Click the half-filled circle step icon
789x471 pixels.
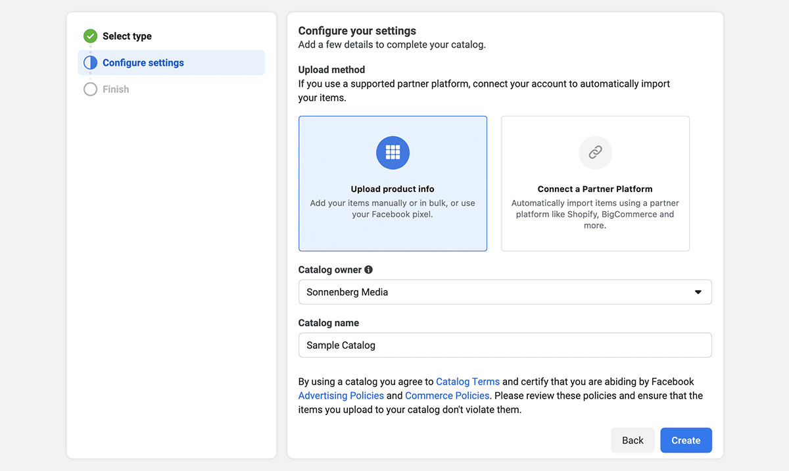pos(90,63)
